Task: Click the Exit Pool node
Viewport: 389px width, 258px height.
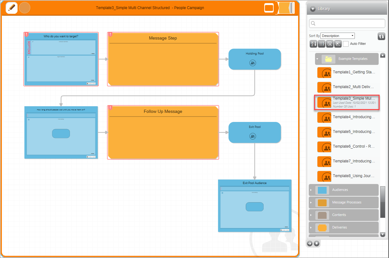Action: [255, 132]
